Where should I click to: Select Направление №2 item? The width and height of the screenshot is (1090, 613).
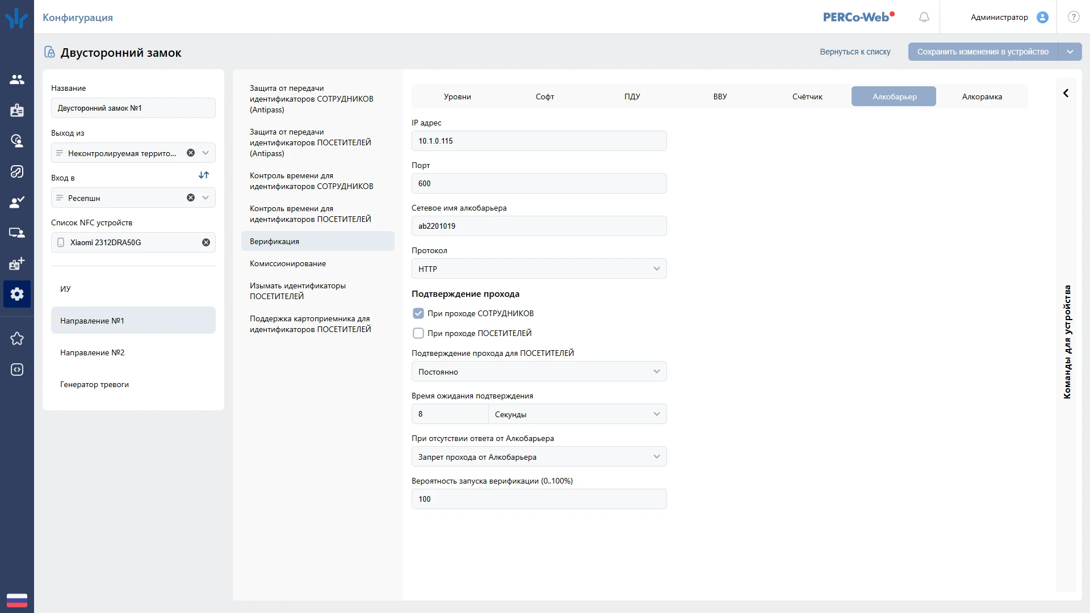coord(133,352)
